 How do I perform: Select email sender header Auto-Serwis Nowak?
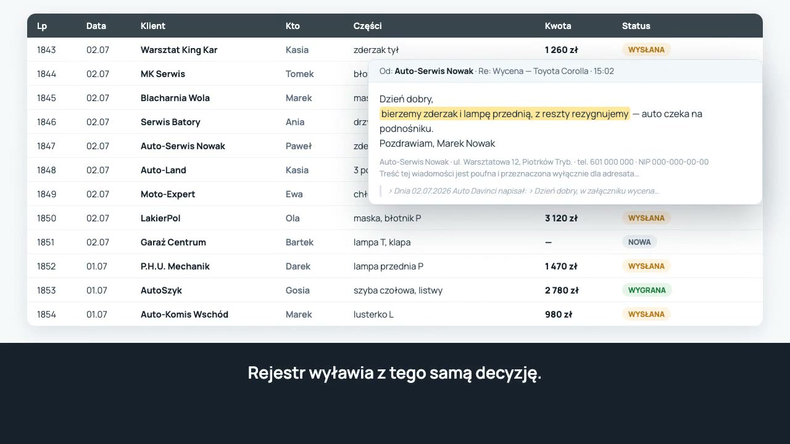[x=434, y=71]
